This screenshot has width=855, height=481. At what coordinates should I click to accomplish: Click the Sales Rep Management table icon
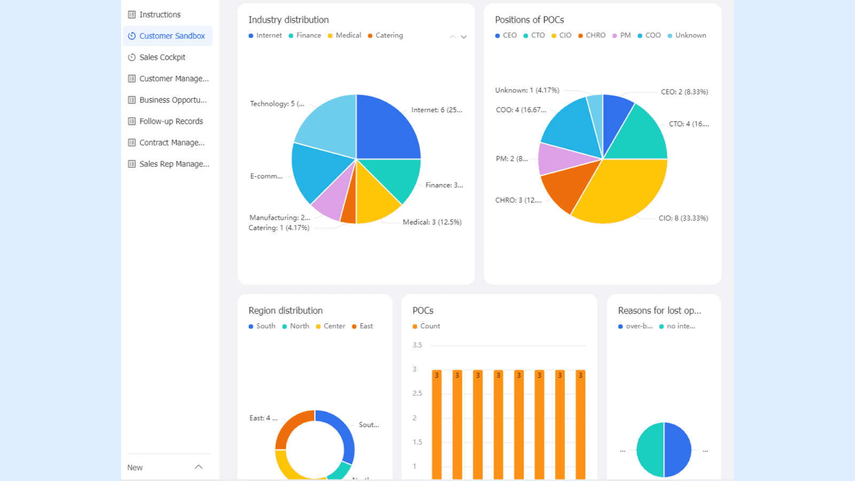(132, 164)
